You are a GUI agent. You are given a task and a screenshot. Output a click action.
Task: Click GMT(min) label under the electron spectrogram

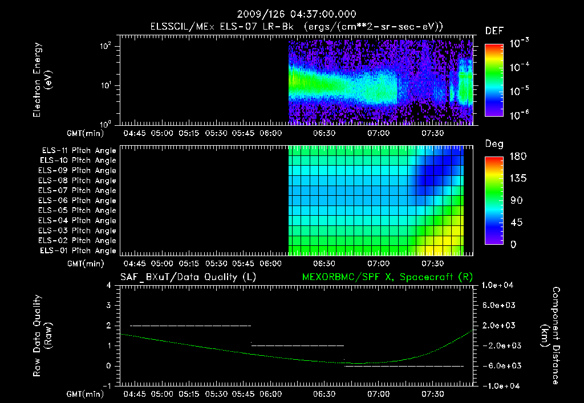(86, 133)
